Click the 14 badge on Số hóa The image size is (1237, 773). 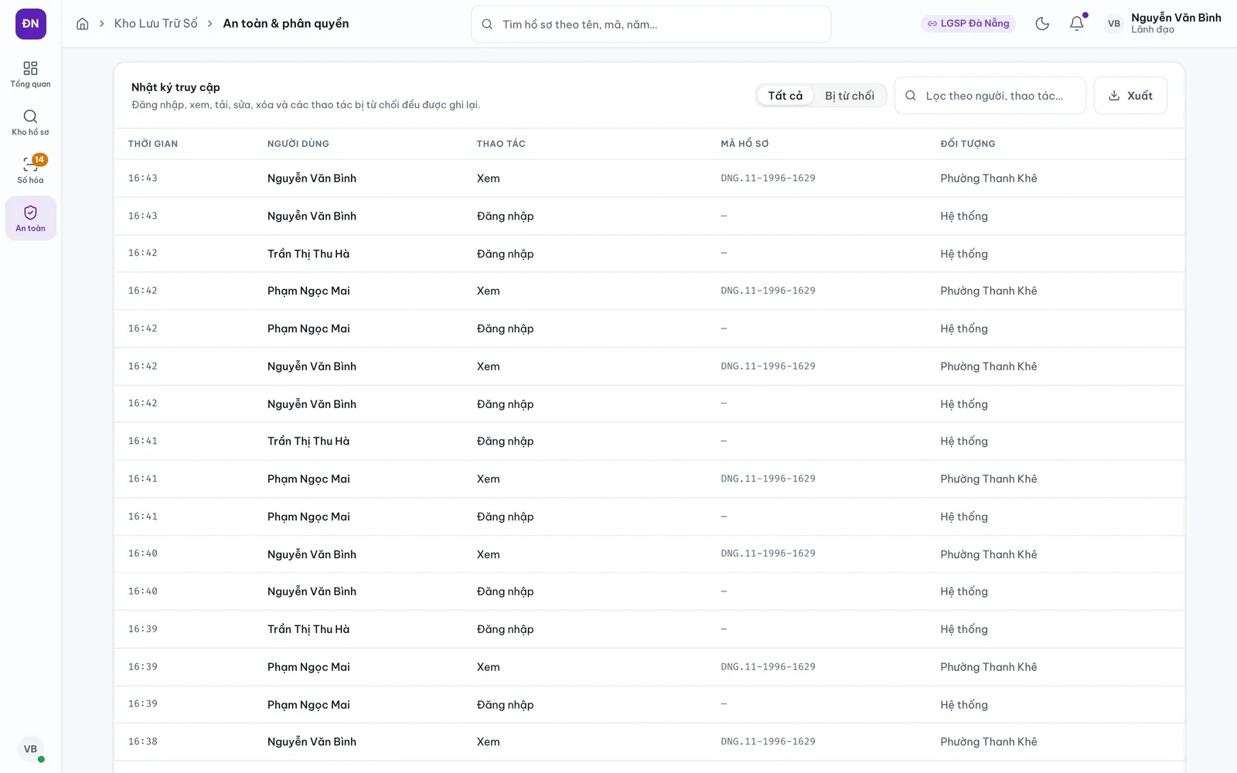coord(39,159)
